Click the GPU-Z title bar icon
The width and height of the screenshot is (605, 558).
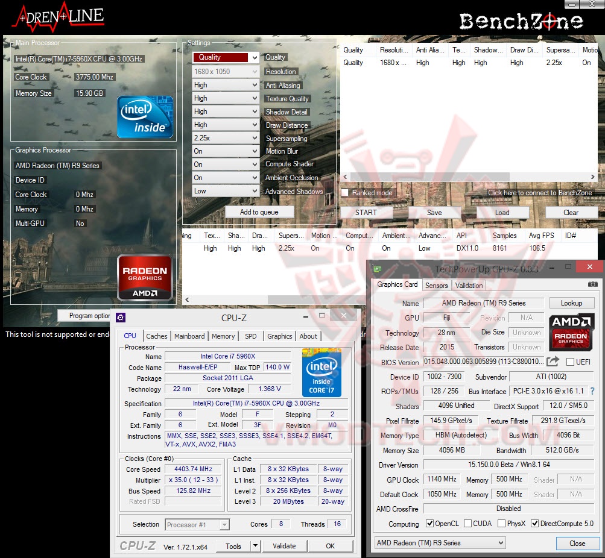377,269
